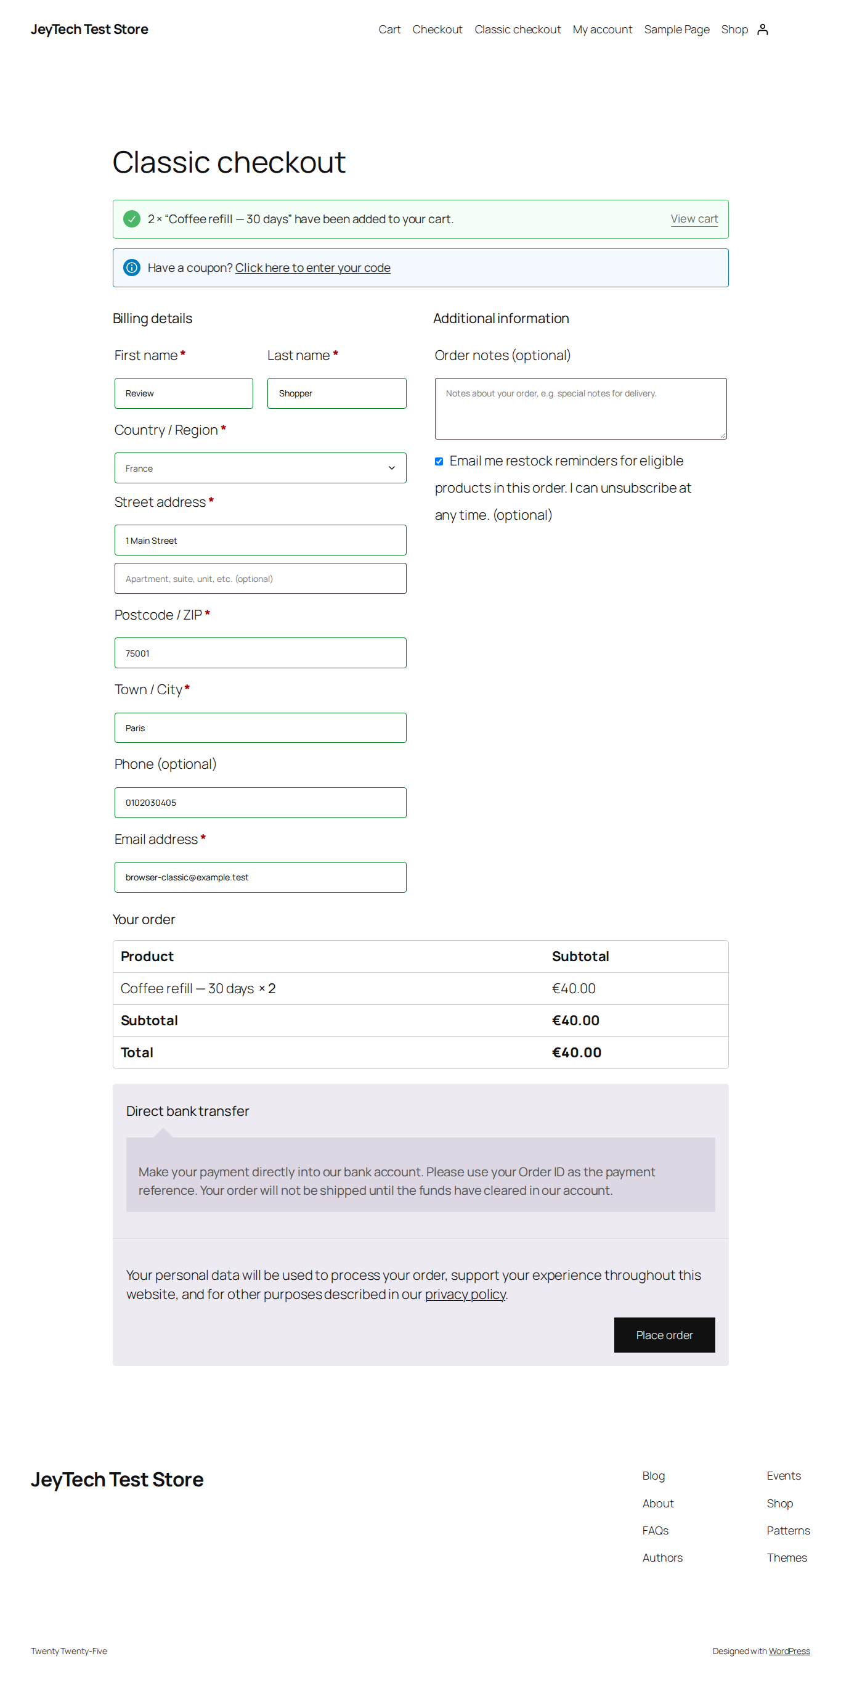Viewport: 841px width, 1688px height.
Task: Click the Street address field with 1 Main Street
Action: [x=260, y=540]
